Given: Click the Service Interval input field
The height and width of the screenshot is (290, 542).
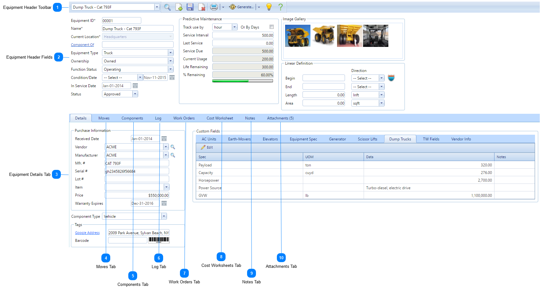Looking at the screenshot, I should (243, 35).
